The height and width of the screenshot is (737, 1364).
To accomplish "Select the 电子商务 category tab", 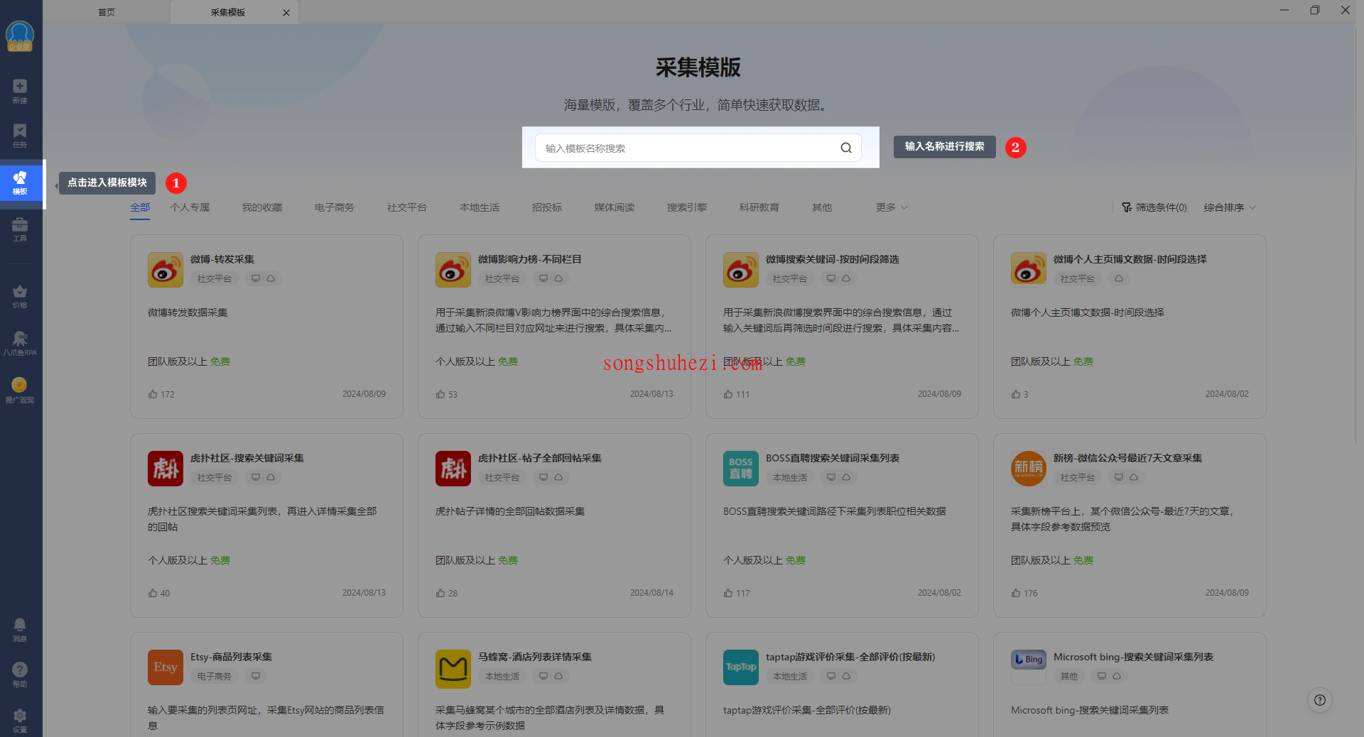I will click(x=335, y=207).
